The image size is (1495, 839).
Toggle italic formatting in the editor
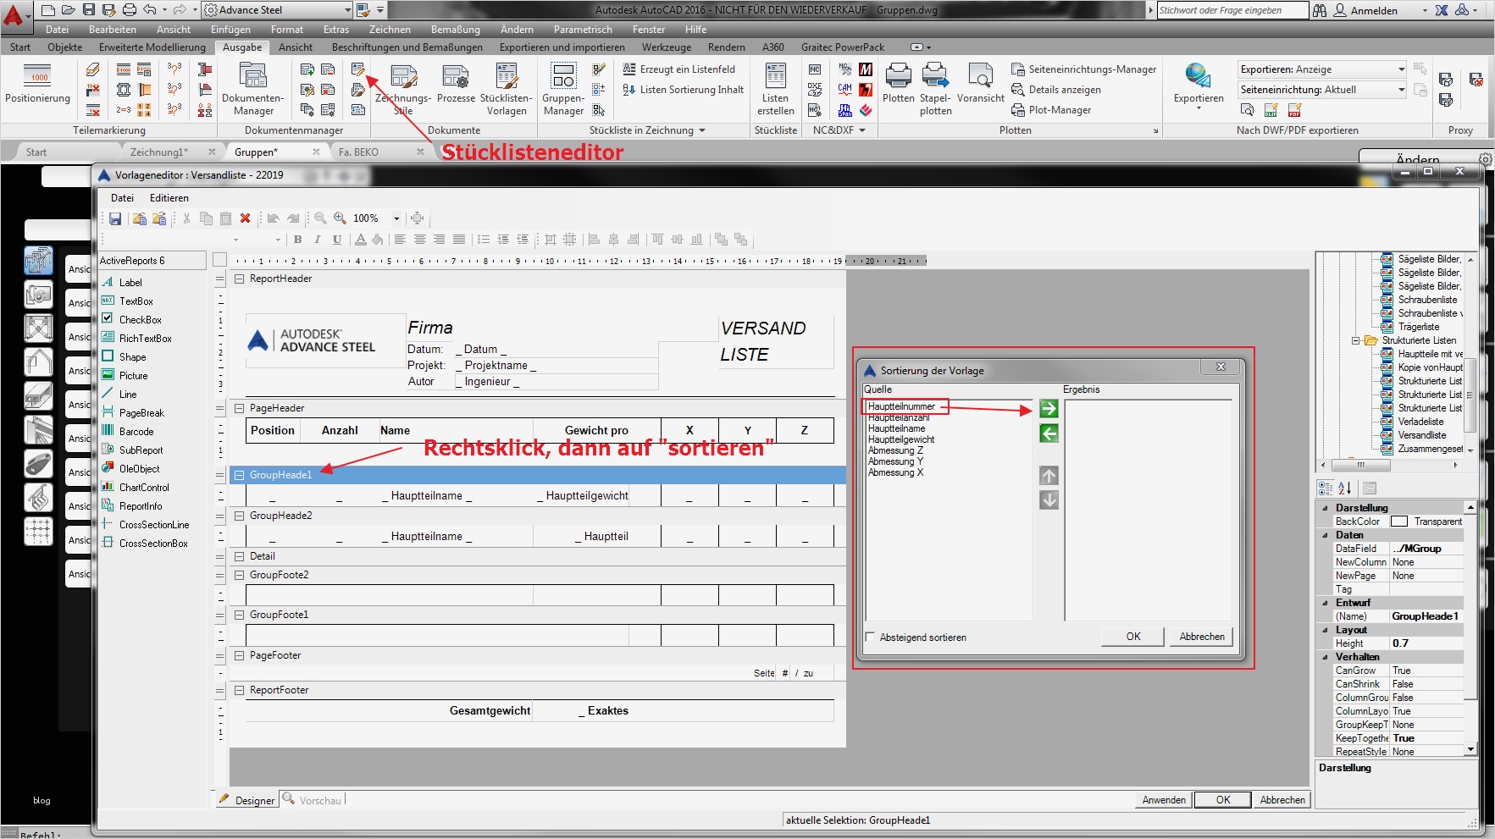(318, 240)
